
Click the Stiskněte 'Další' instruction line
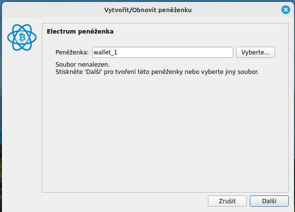[157, 72]
